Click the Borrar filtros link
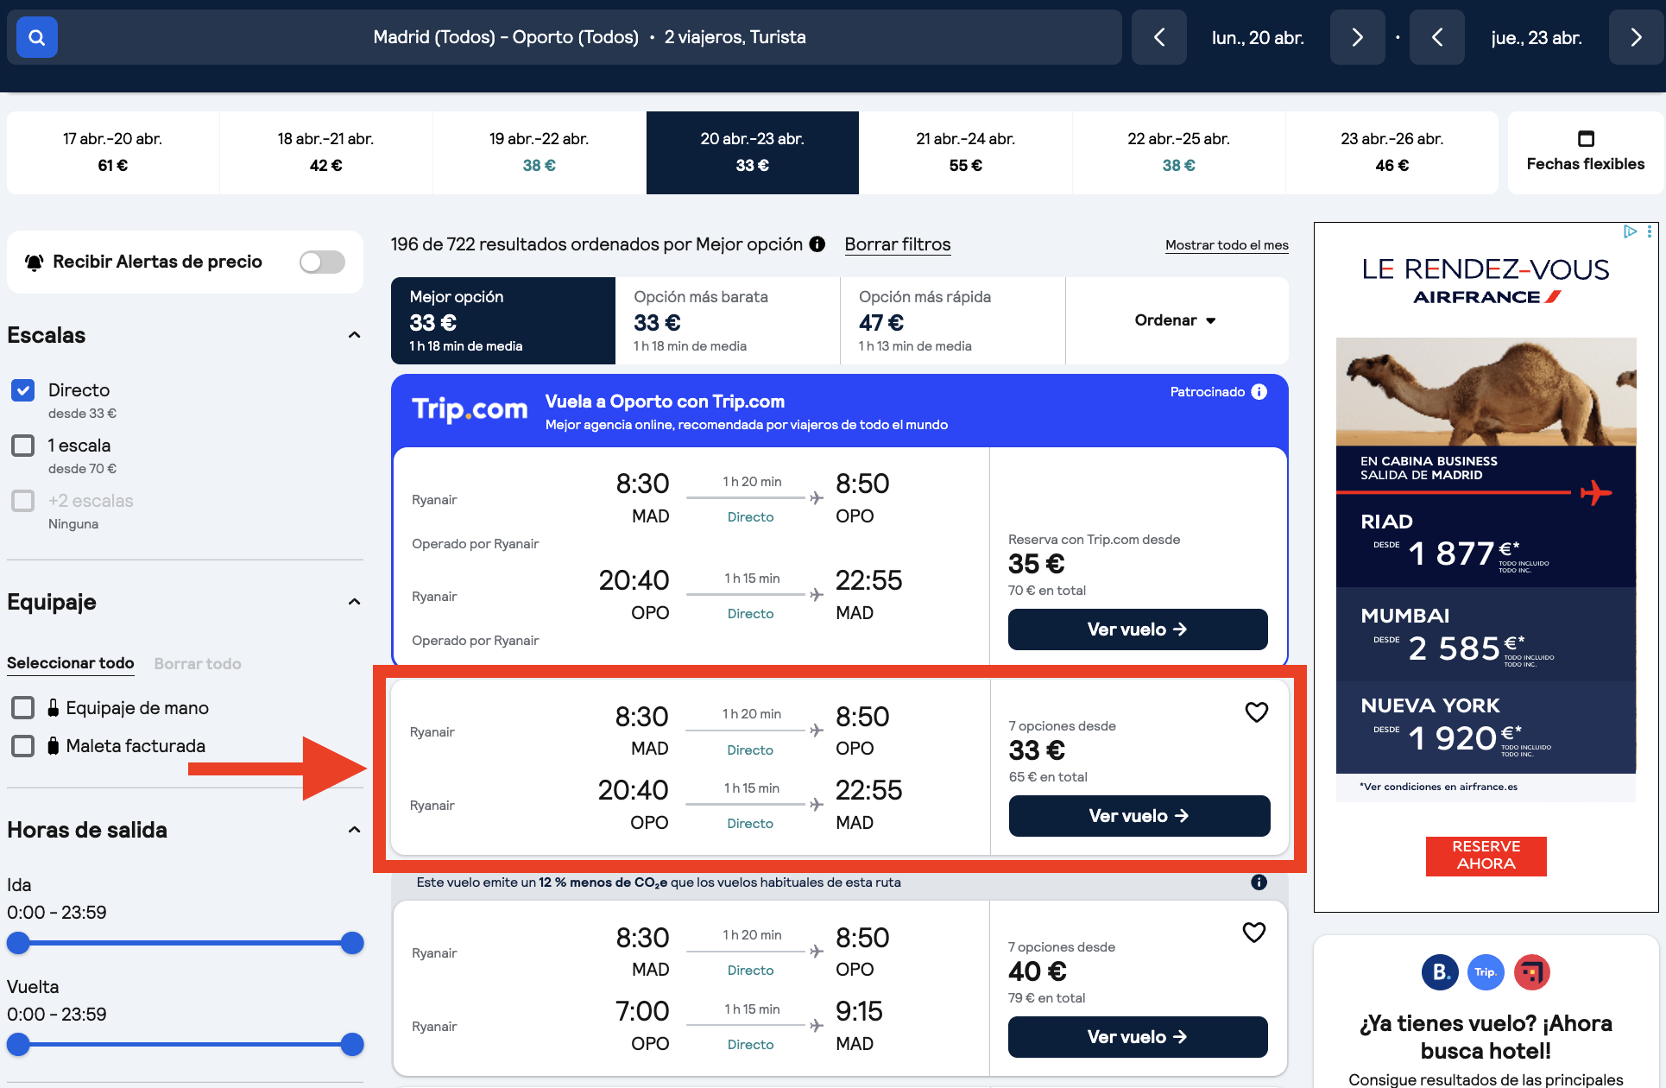Screen dimensions: 1666x1088 coord(898,244)
